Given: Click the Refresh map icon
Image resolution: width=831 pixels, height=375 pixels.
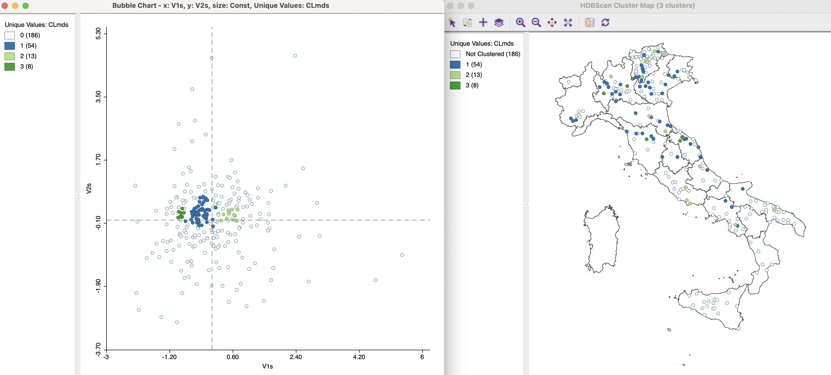Looking at the screenshot, I should coord(606,22).
